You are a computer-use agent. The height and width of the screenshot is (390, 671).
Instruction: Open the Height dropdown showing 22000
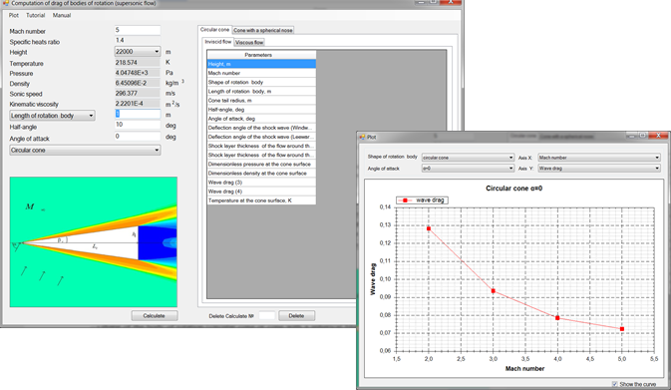point(138,52)
